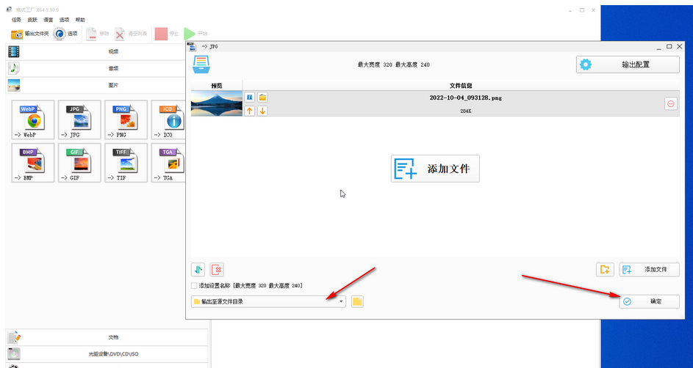Click 输出文件夹 toolbar folder icon
The width and height of the screenshot is (693, 368).
[17, 34]
